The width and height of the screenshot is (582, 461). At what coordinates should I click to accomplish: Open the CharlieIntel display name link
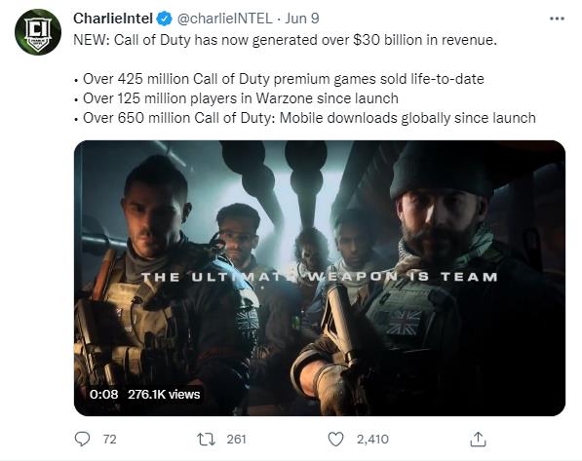(113, 19)
